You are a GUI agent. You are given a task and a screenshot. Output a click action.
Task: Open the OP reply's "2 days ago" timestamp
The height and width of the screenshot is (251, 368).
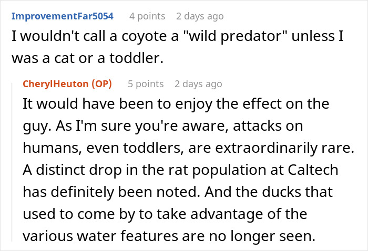(x=198, y=84)
